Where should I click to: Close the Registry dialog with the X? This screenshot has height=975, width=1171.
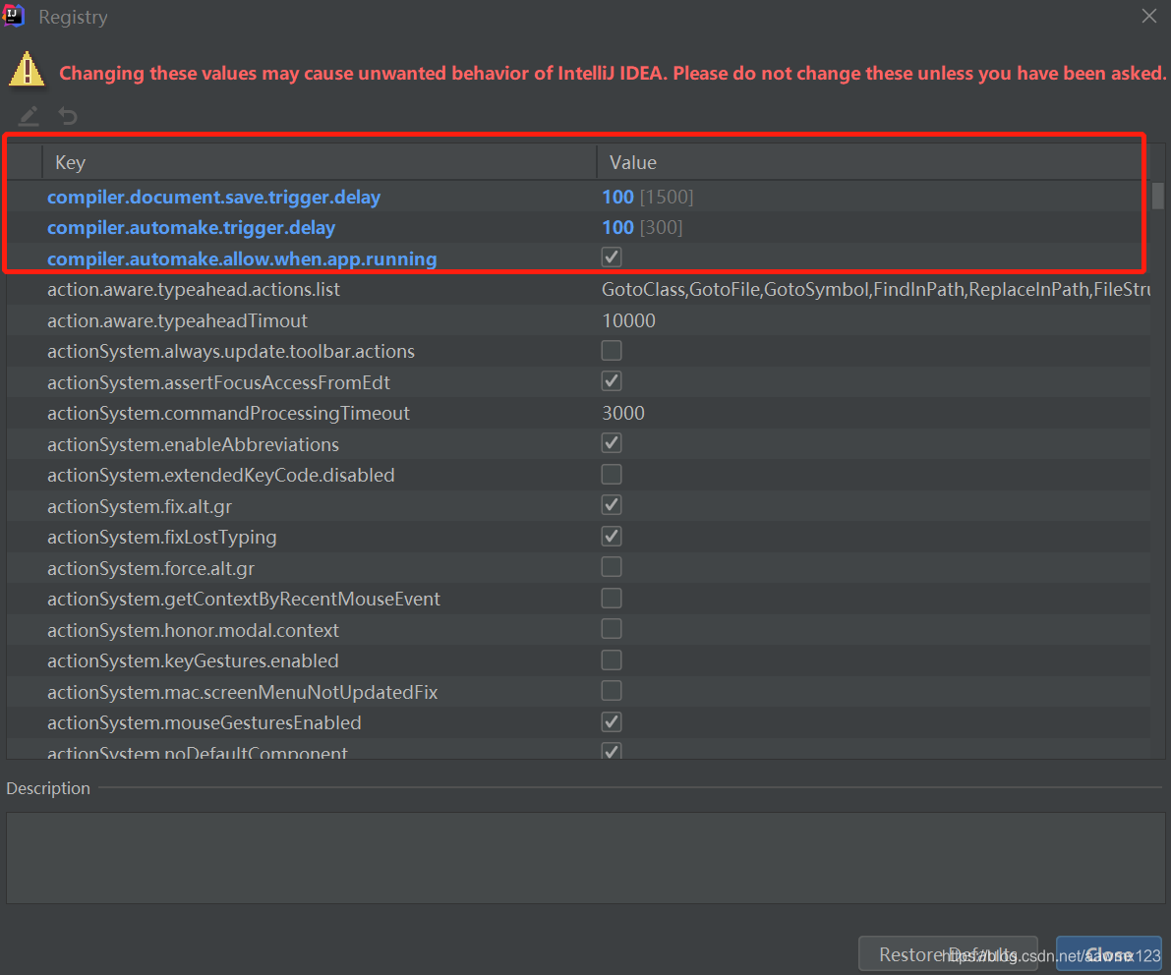(x=1148, y=16)
